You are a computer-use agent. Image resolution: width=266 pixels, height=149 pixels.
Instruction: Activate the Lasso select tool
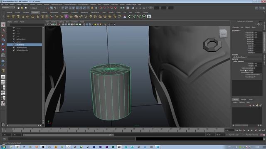[3, 30]
